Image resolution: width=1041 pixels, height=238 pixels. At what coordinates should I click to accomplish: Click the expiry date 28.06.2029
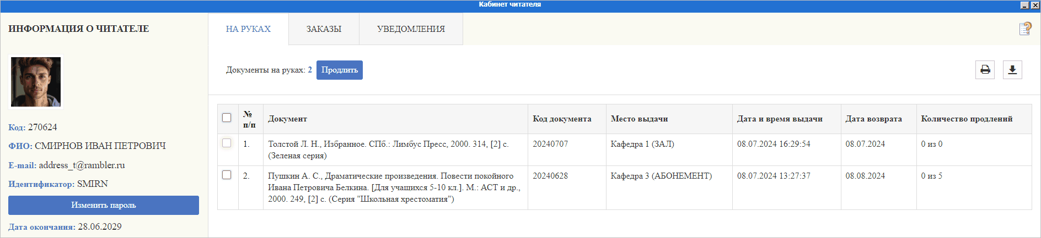[100, 226]
